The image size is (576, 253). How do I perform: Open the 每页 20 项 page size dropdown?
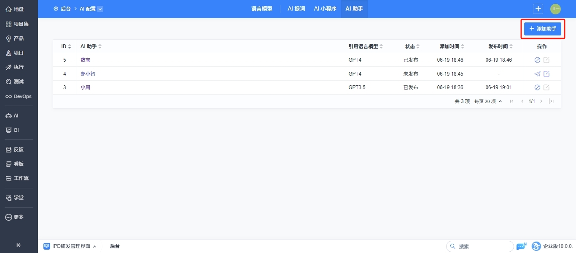coord(488,101)
